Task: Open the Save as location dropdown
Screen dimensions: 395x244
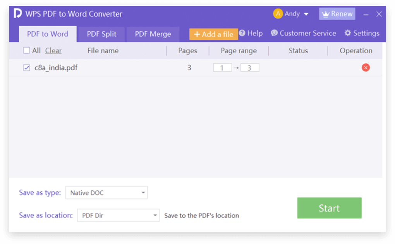Action: (118, 215)
